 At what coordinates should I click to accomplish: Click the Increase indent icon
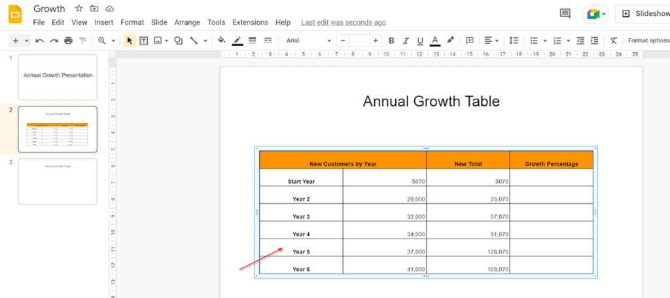594,41
